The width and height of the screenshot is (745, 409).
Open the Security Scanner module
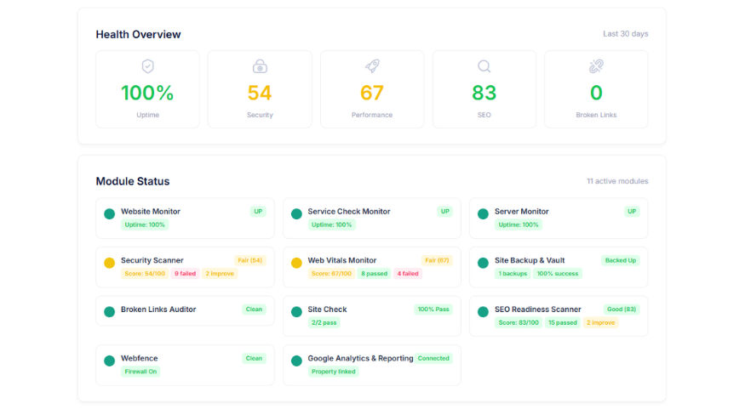[185, 267]
